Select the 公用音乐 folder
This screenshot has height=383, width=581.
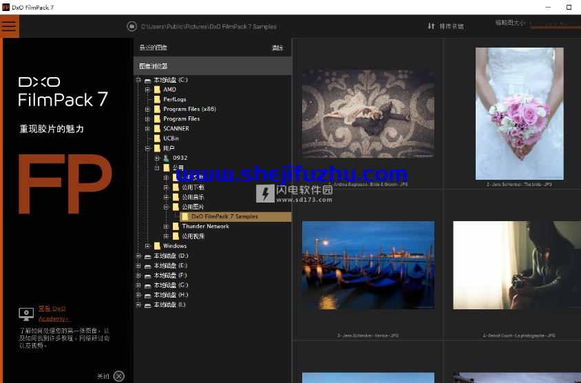tap(193, 197)
